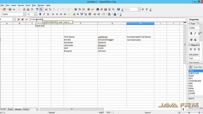Viewport: 203px width, 114px height.
Task: Find next with the down arrow
Action: pos(143,9)
